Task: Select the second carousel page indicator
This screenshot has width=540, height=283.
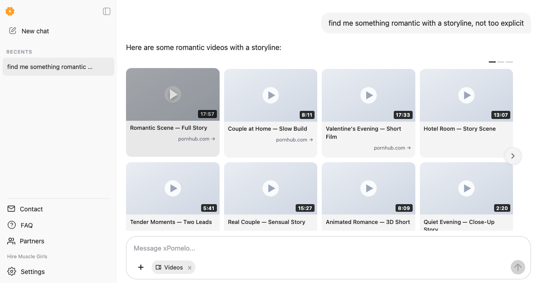Action: [501, 62]
